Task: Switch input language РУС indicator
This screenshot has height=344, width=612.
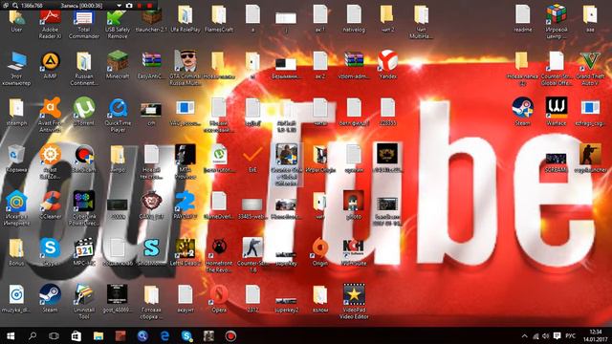Action: pos(570,335)
